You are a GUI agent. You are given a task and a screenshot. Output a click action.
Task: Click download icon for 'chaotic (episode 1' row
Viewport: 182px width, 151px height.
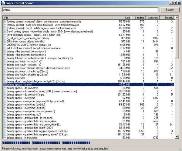pyautogui.click(x=5, y=58)
